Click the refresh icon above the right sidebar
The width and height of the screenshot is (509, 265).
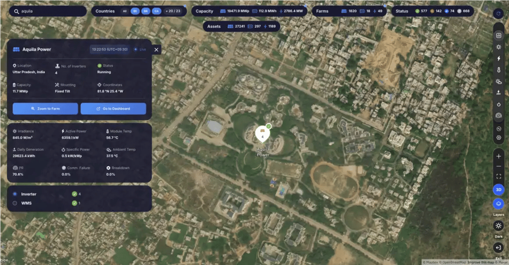point(498,13)
